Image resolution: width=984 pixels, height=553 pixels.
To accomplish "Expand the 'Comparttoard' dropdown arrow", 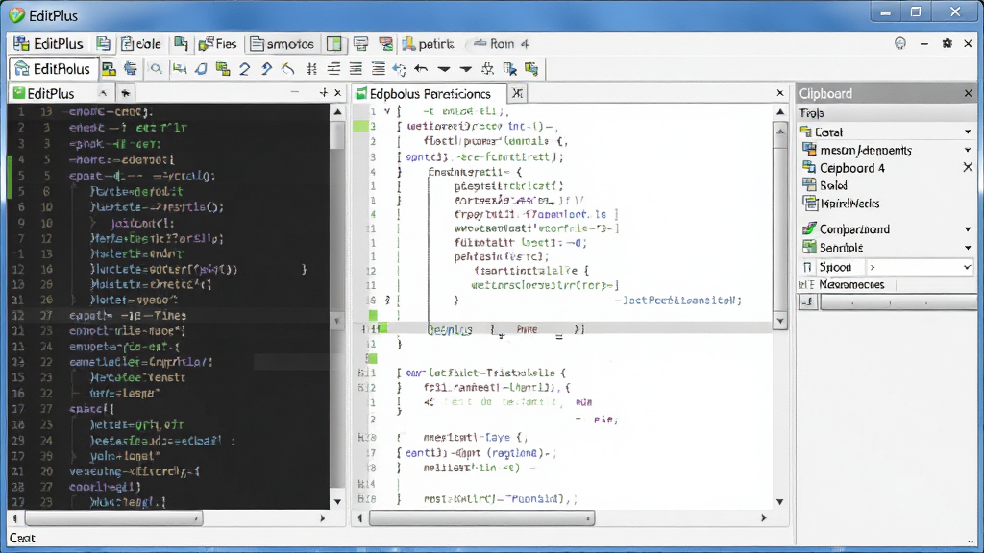I will pyautogui.click(x=968, y=229).
